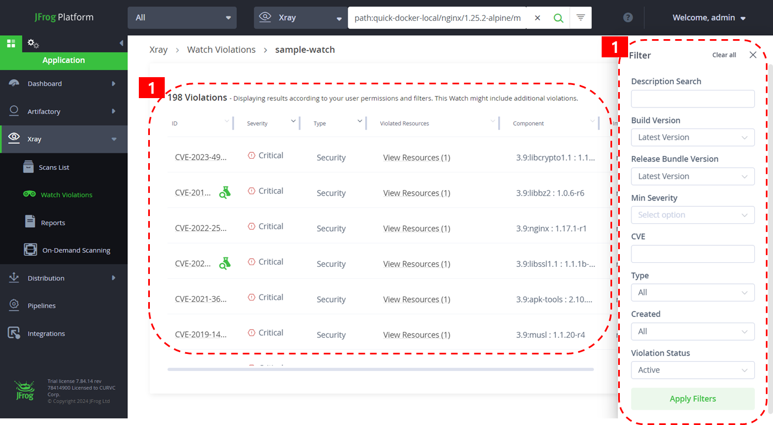Image resolution: width=773 pixels, height=425 pixels.
Task: Click the table horizontal scrollbar
Action: [x=380, y=369]
